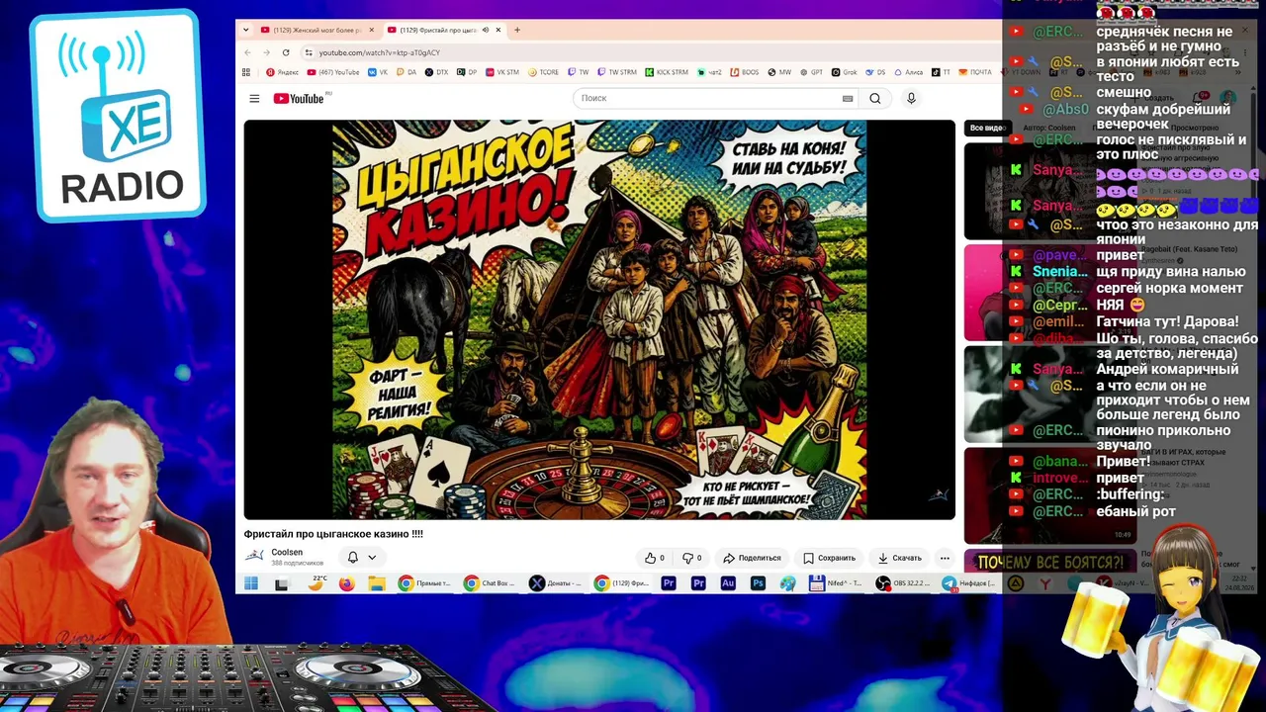This screenshot has height=712, width=1266.
Task: Open the browser apps grid shortcut
Action: click(x=246, y=72)
